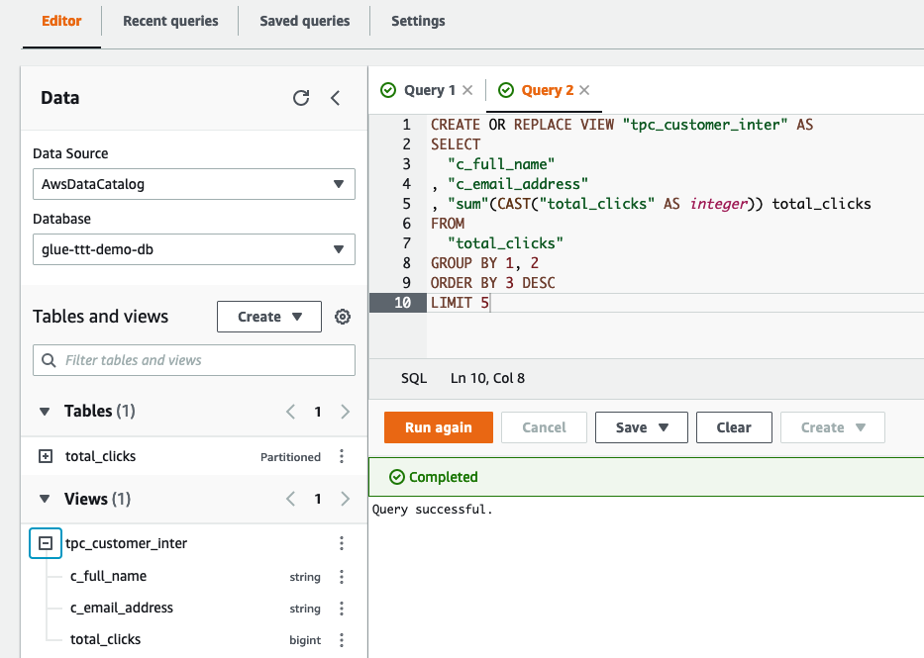Select the c_full_name column row
924x658 pixels.
coord(194,576)
